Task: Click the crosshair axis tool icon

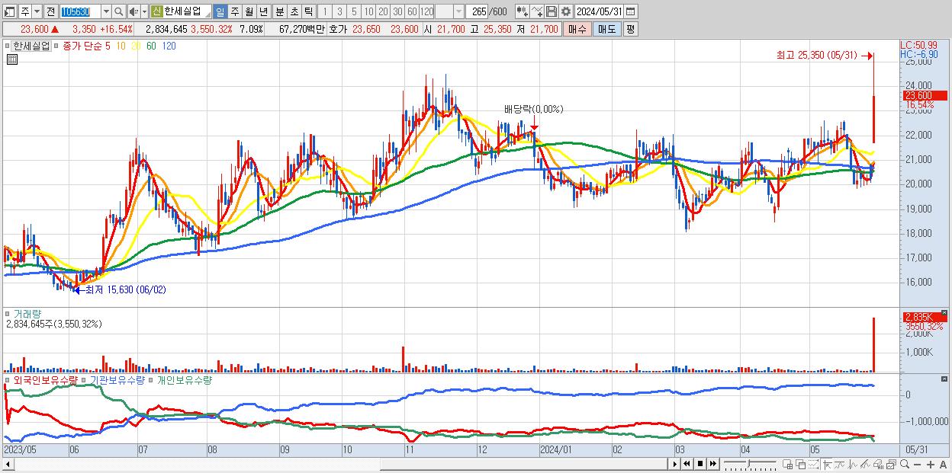Action: [828, 464]
